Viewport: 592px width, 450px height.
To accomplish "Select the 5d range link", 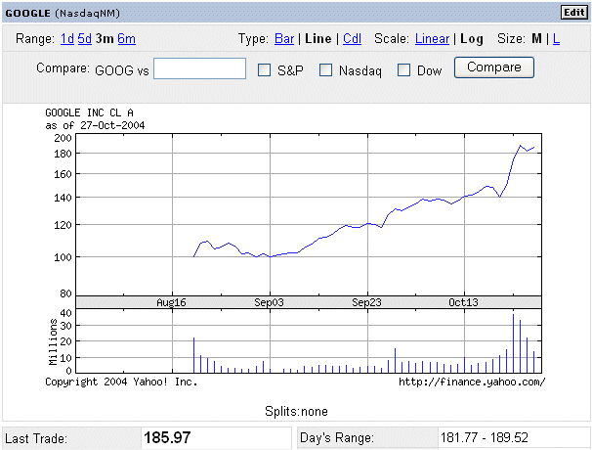I will tap(85, 38).
